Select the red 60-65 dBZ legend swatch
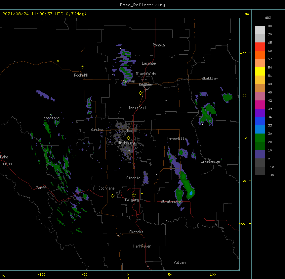This screenshot has width=285, height=279. pos(260,46)
